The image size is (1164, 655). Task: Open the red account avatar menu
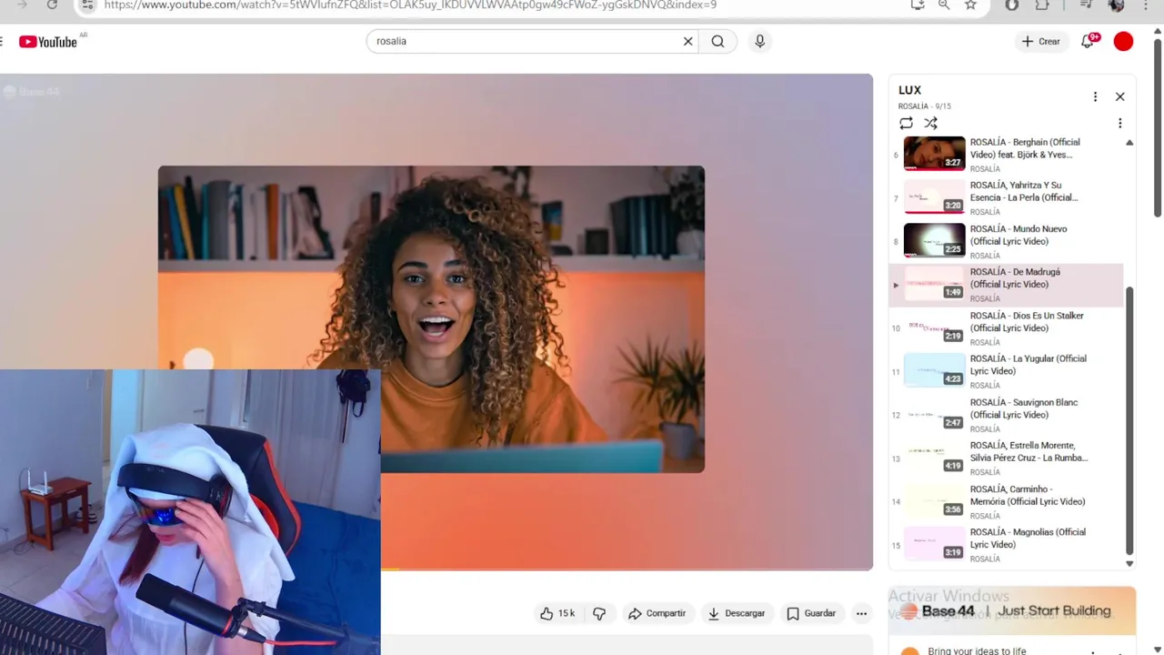tap(1124, 41)
